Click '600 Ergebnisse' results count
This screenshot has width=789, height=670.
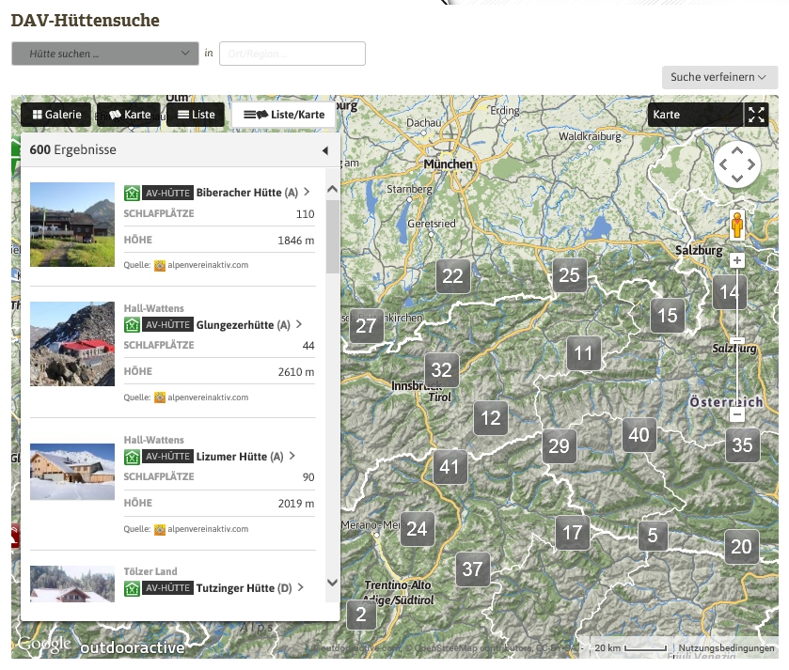(x=73, y=149)
